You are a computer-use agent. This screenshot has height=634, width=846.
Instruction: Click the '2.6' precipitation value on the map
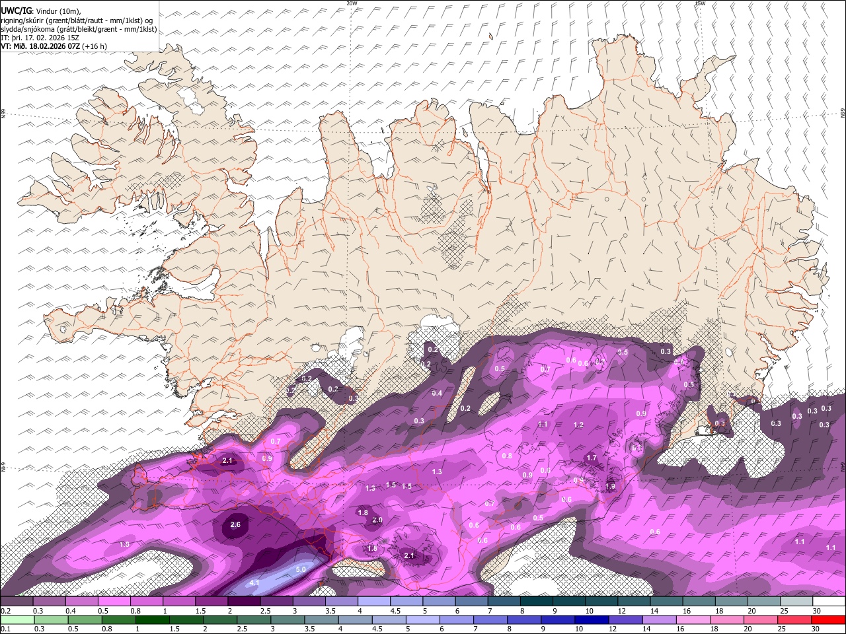(235, 525)
